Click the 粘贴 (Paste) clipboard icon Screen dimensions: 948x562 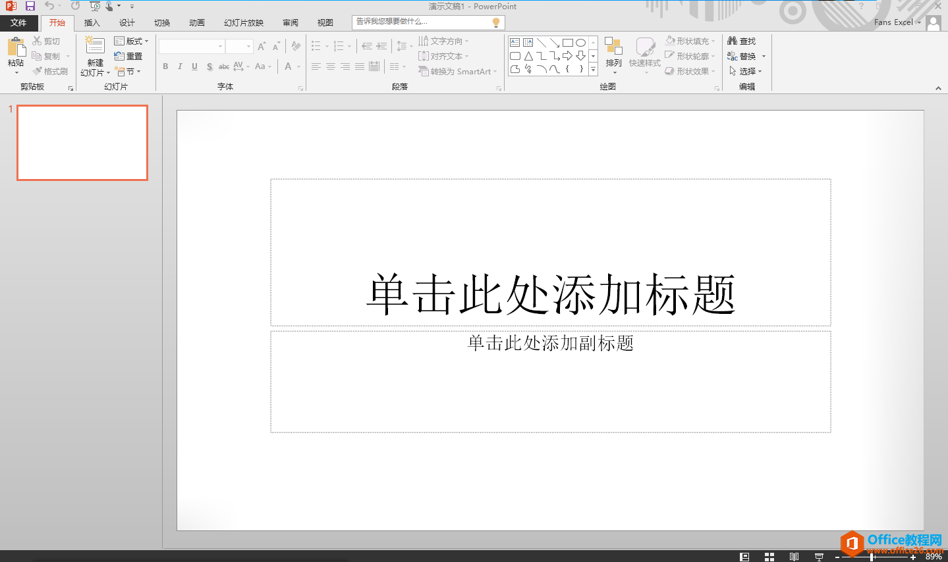click(16, 47)
